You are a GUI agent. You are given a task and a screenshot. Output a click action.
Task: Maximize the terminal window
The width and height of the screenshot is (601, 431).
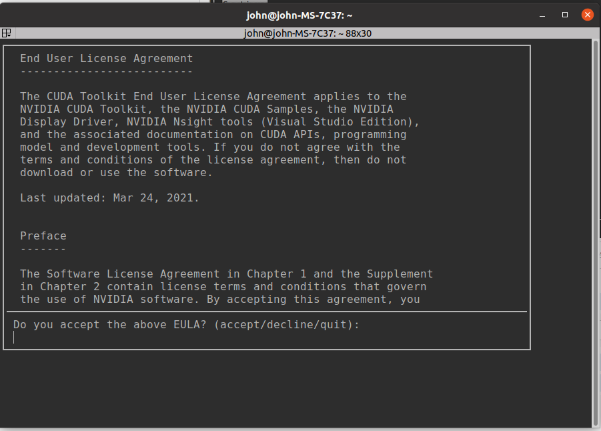(x=564, y=15)
